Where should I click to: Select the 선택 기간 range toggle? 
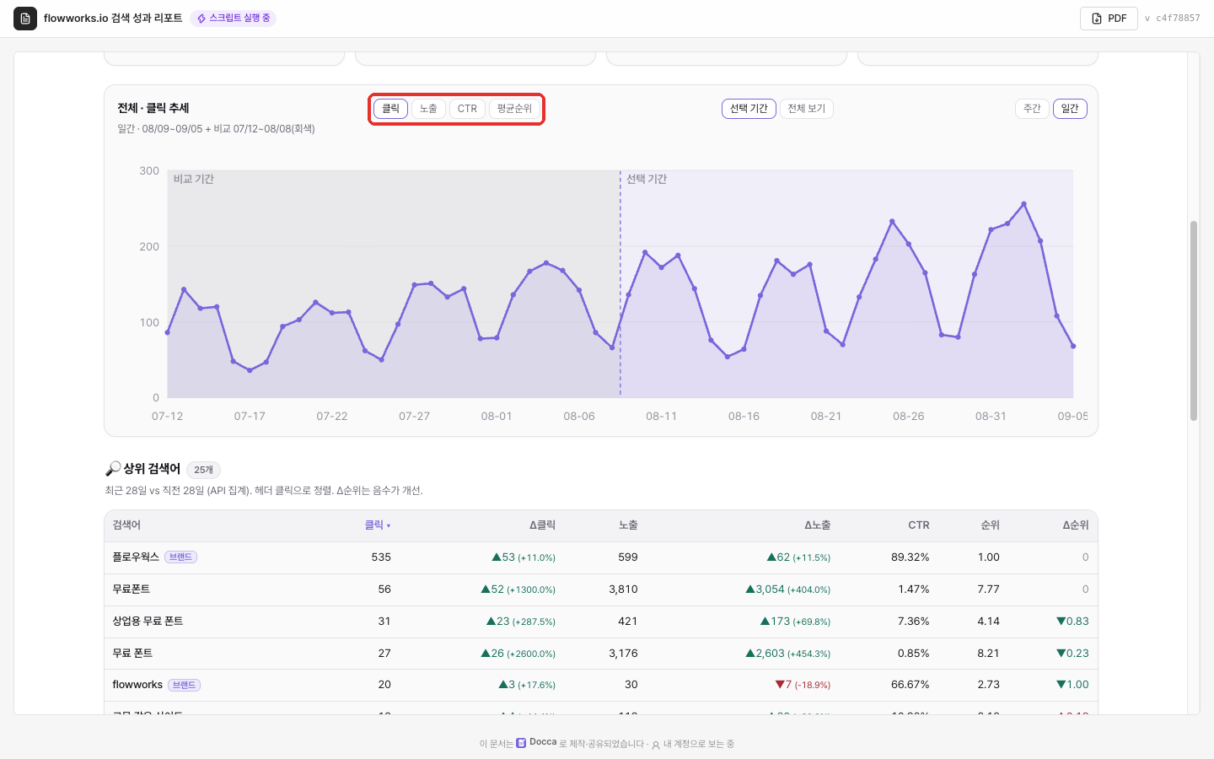(749, 109)
